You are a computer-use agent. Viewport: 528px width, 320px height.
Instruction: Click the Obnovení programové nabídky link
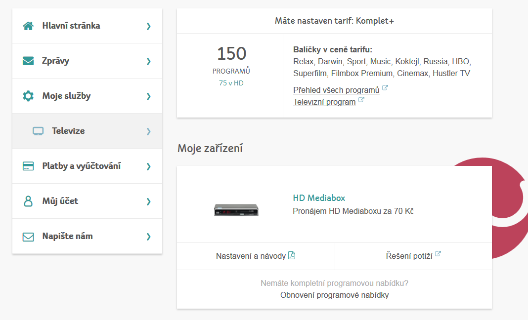(334, 295)
